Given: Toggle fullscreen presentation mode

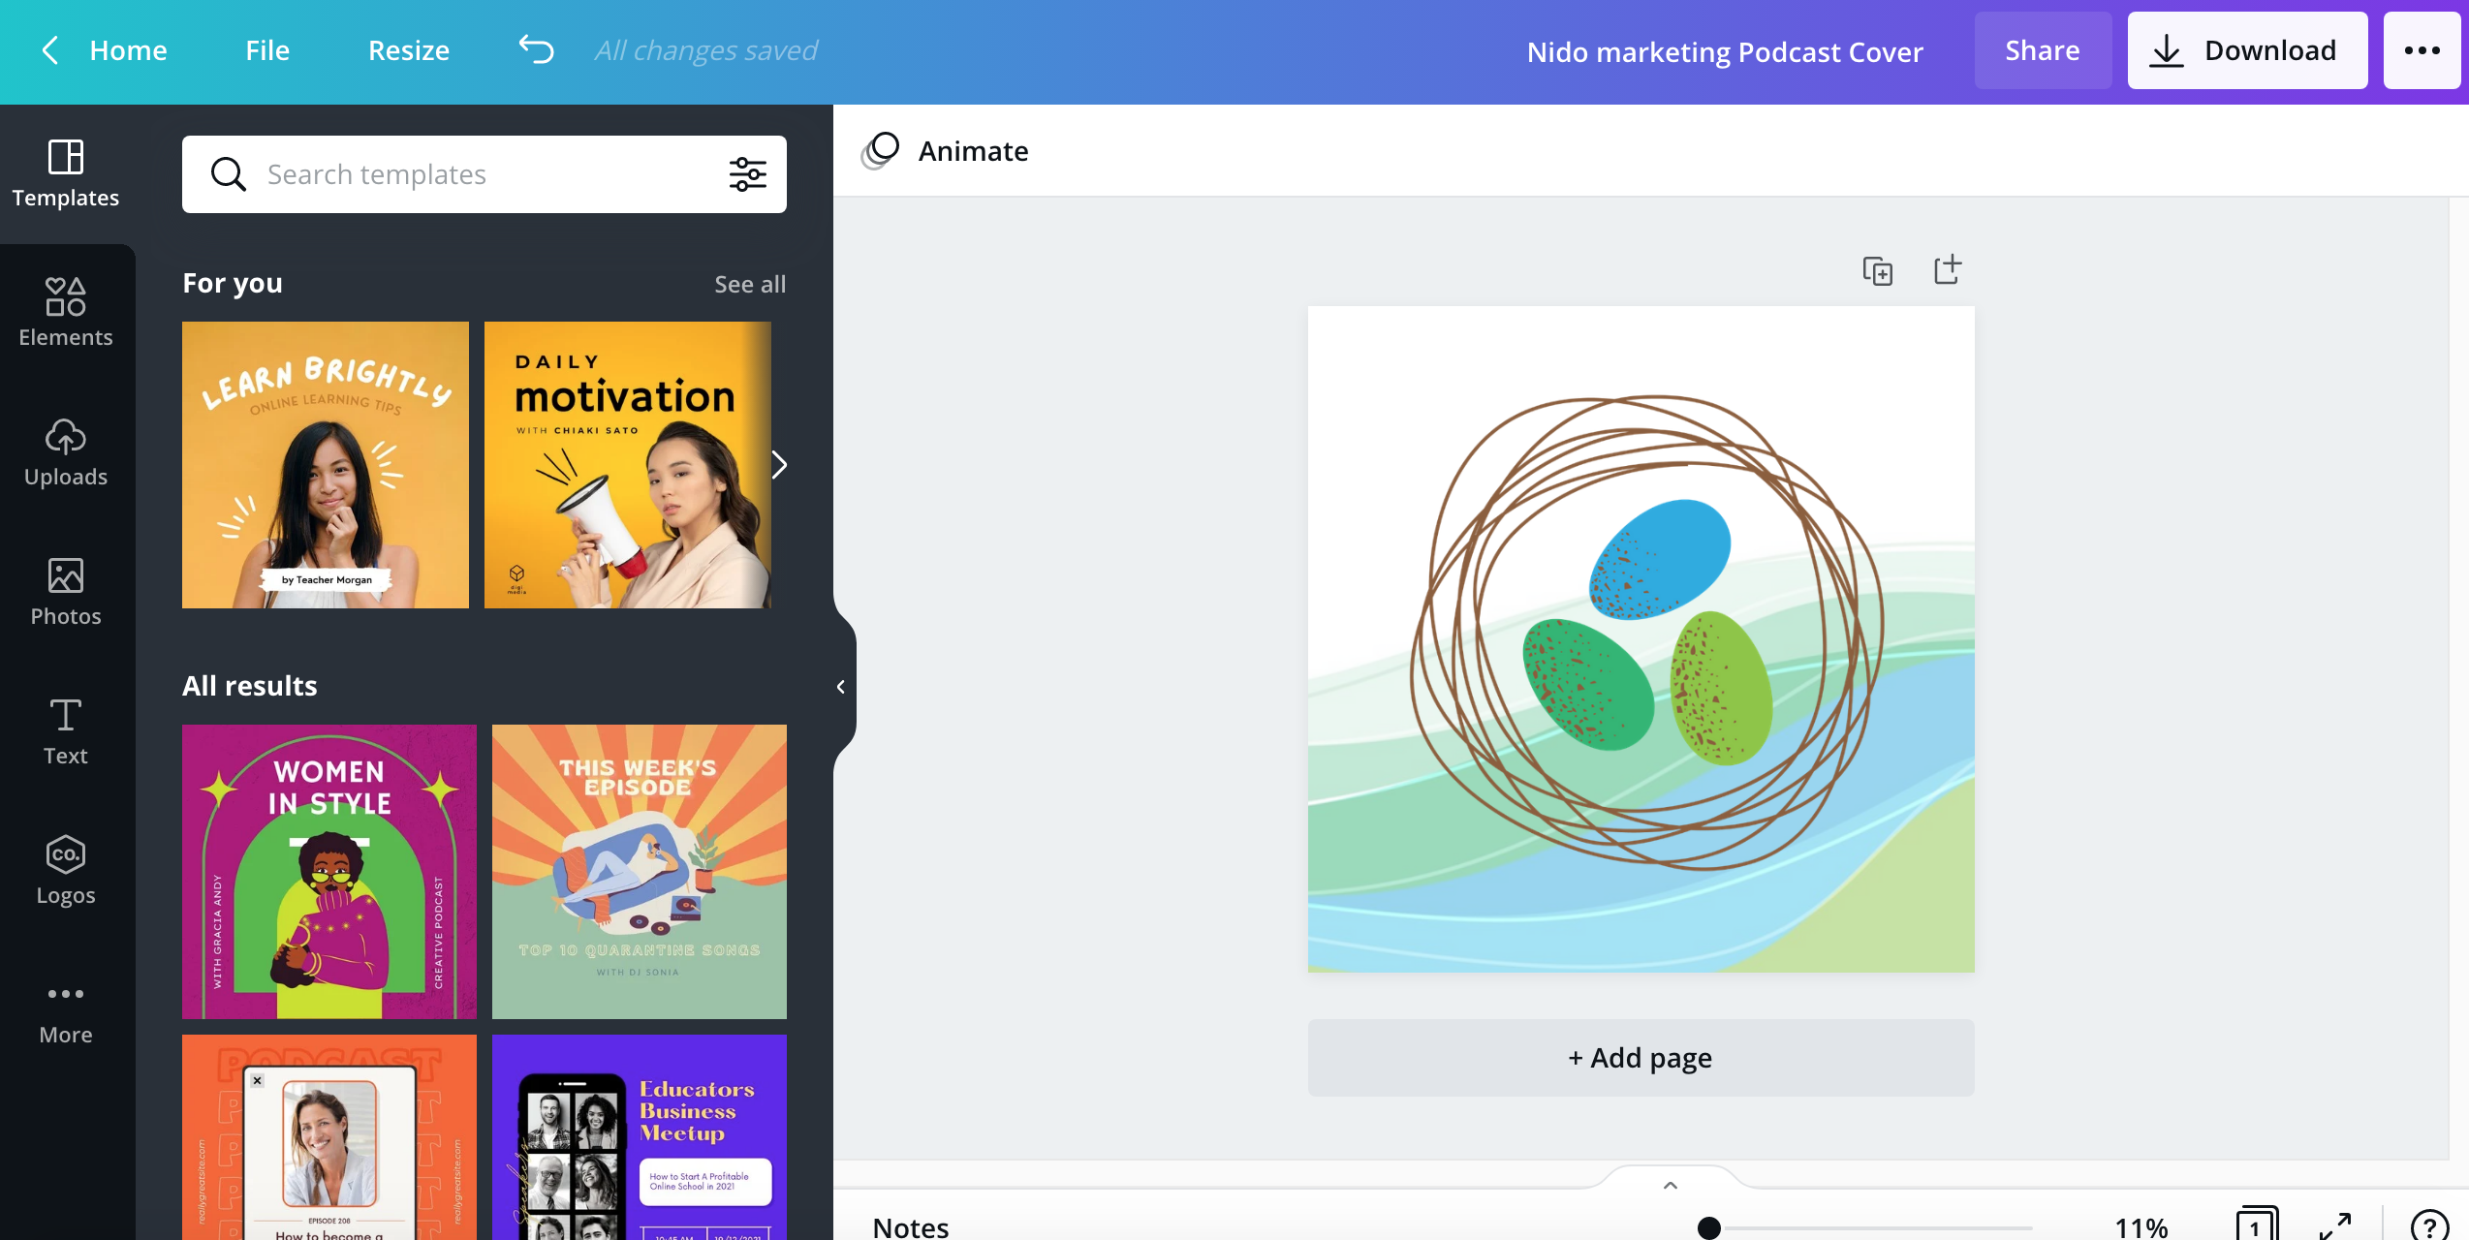Looking at the screenshot, I should coord(2335,1226).
